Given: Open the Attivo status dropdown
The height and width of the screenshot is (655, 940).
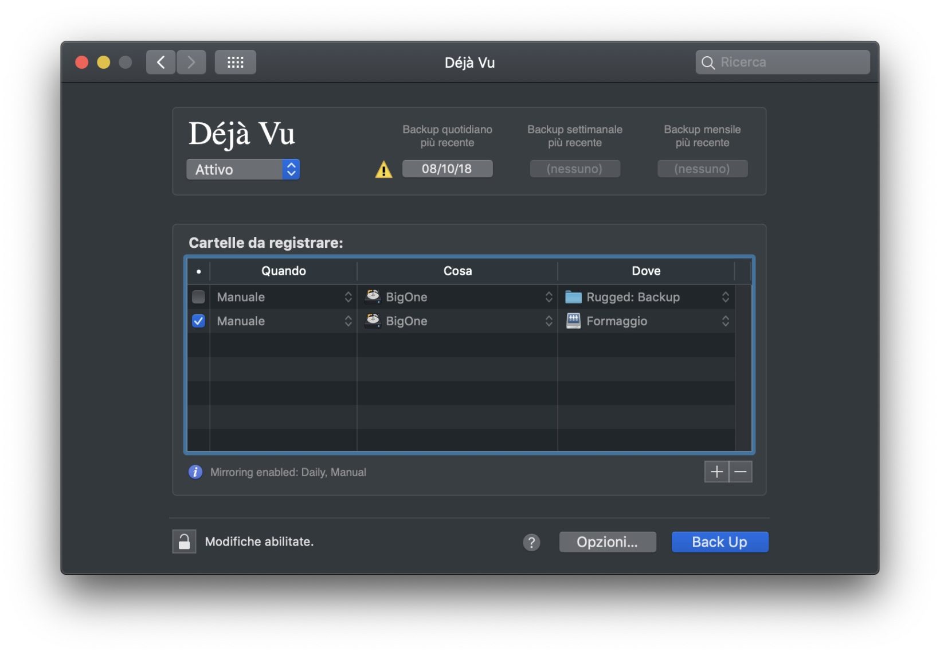Looking at the screenshot, I should click(x=243, y=169).
